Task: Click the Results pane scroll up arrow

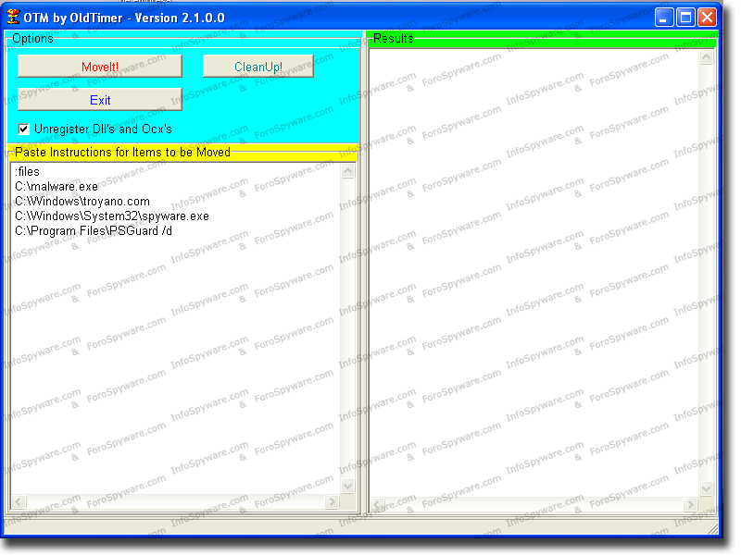Action: pos(707,57)
